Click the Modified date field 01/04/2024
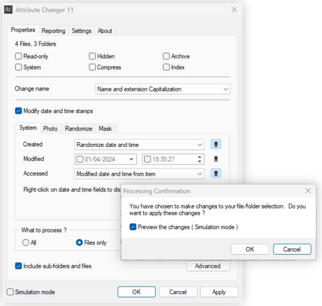 [105, 159]
